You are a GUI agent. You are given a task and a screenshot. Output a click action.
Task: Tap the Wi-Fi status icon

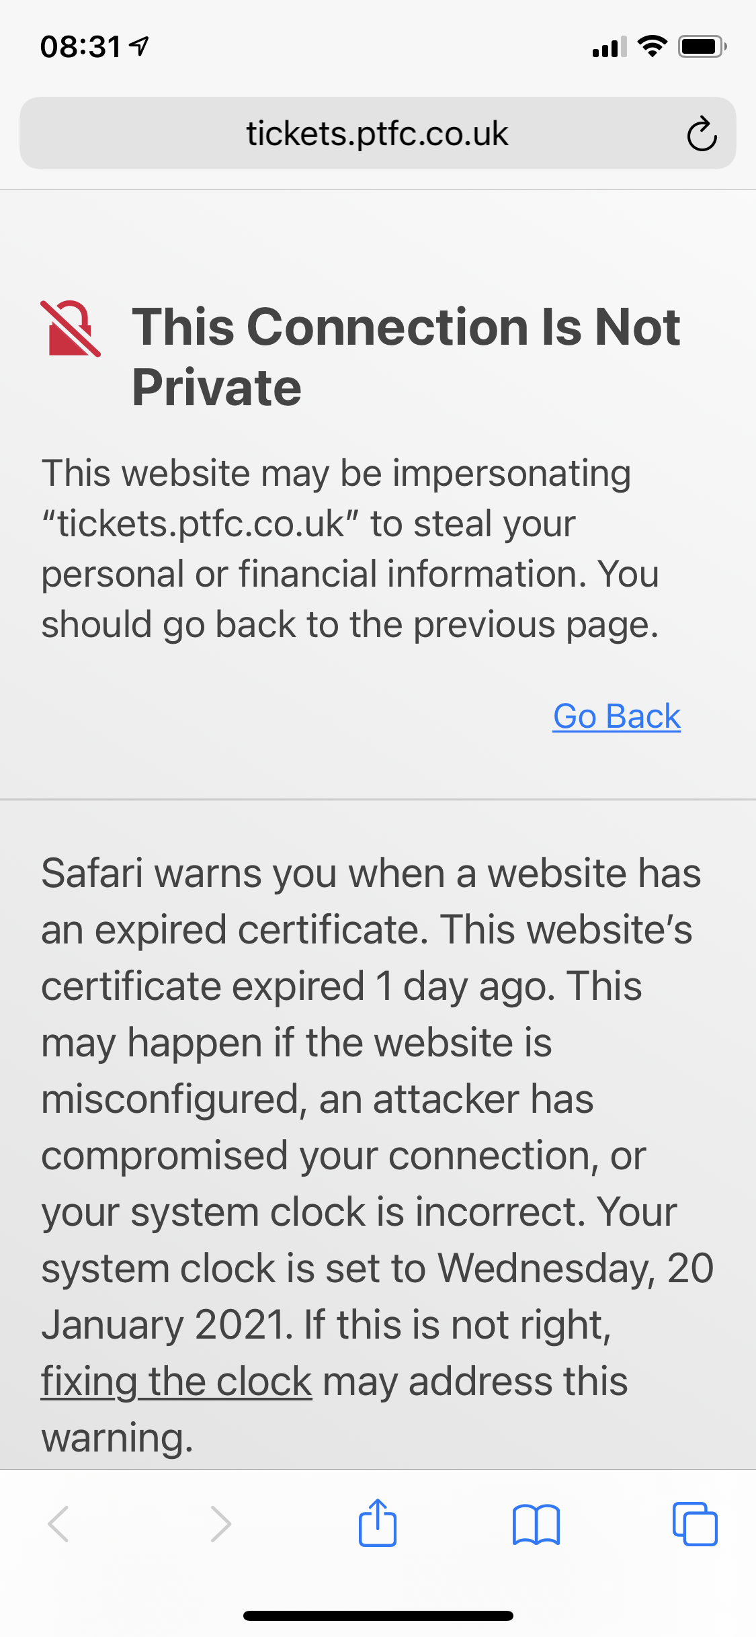click(x=652, y=46)
